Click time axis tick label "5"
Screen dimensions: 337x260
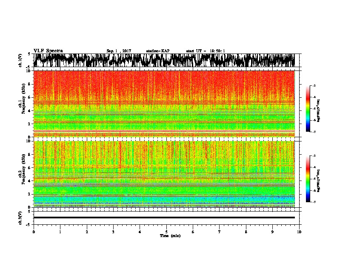(x=166, y=232)
